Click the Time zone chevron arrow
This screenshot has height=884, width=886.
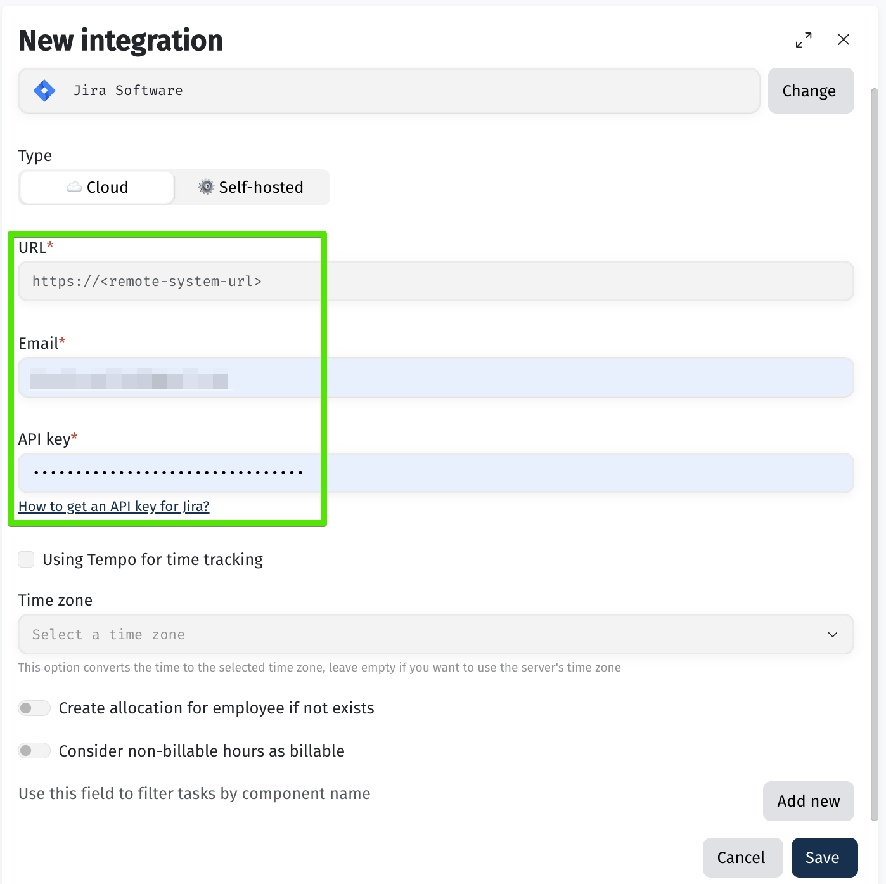point(833,634)
